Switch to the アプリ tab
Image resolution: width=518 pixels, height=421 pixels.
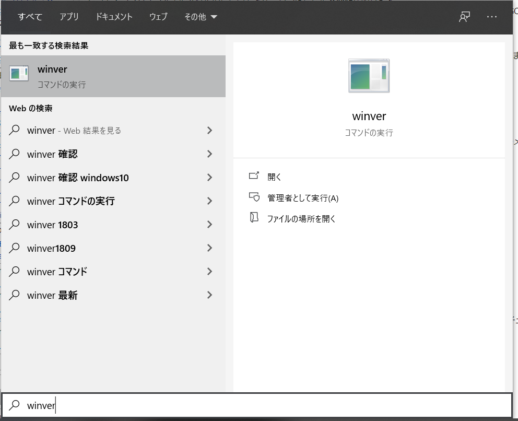69,17
